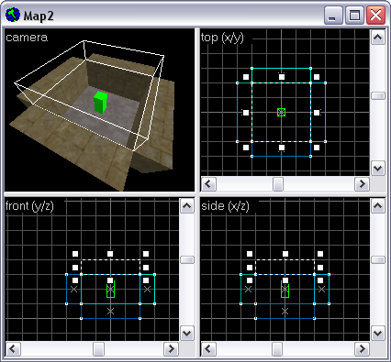
Task: Click the top-middle resize handle in top view
Action: (x=282, y=77)
